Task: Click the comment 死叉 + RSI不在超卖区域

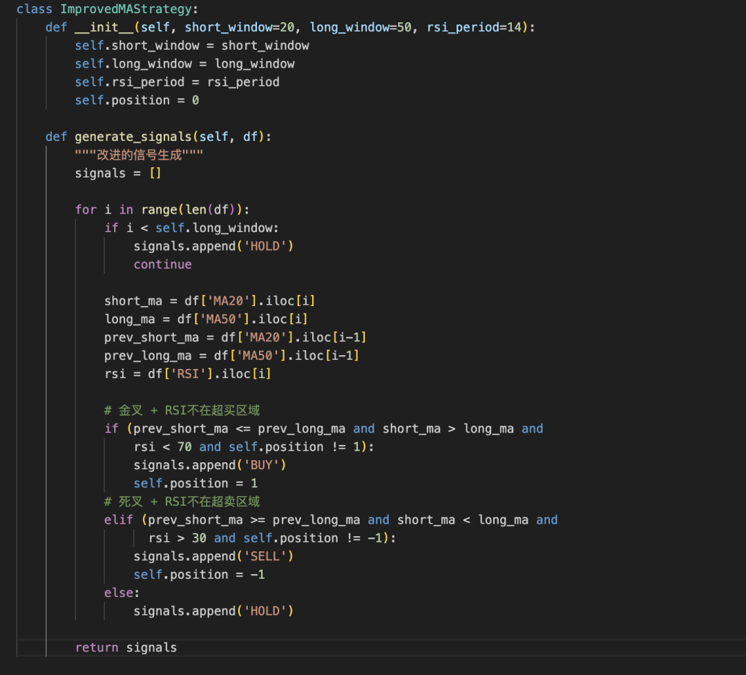Action: (x=182, y=502)
